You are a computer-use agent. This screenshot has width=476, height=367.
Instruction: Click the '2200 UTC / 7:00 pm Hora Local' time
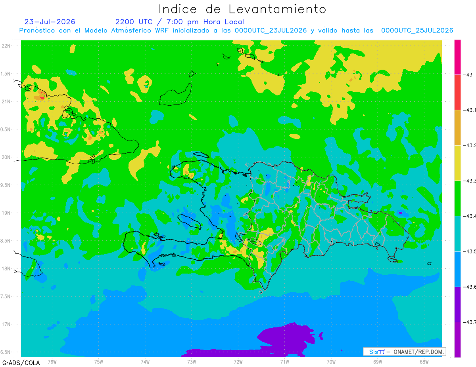[180, 22]
